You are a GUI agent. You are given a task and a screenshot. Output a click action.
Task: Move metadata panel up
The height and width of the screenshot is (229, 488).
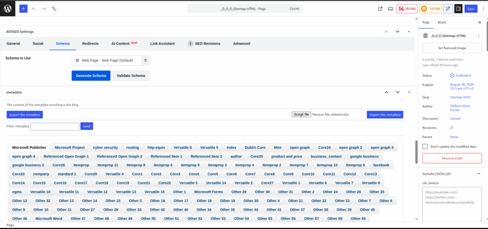(x=386, y=92)
